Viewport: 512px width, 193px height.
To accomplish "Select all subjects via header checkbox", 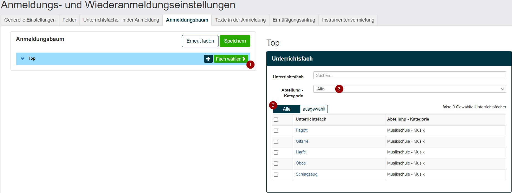I will tap(276, 119).
